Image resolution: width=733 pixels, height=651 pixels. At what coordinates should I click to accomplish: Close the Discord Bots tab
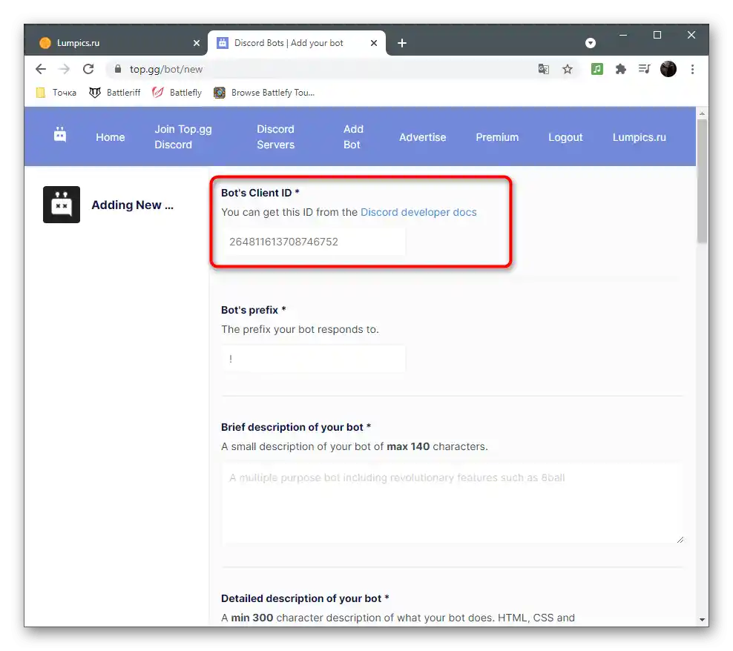pos(373,43)
